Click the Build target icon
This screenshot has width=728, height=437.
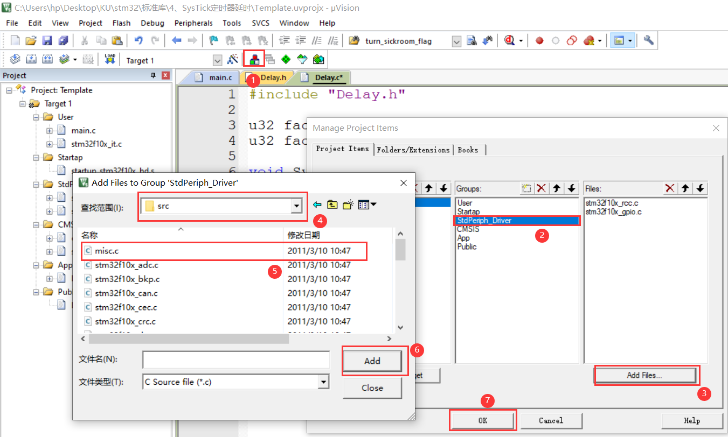[31, 60]
